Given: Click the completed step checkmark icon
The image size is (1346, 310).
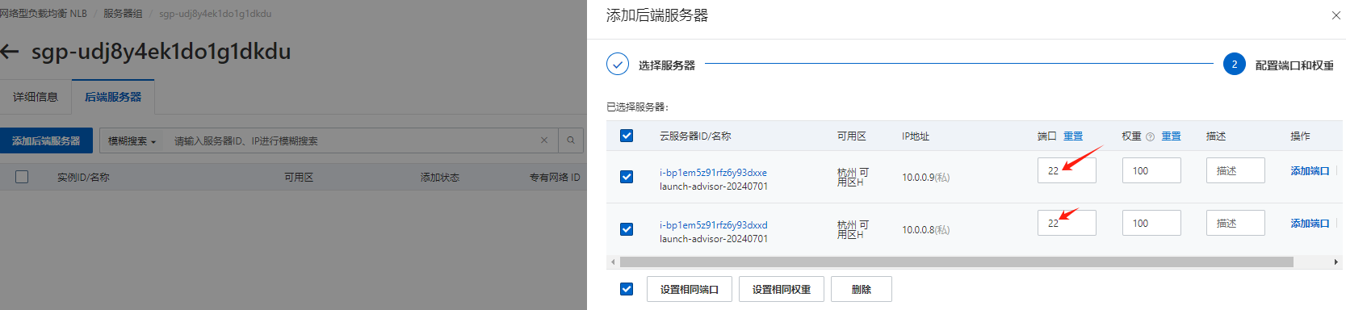Looking at the screenshot, I should click(618, 65).
